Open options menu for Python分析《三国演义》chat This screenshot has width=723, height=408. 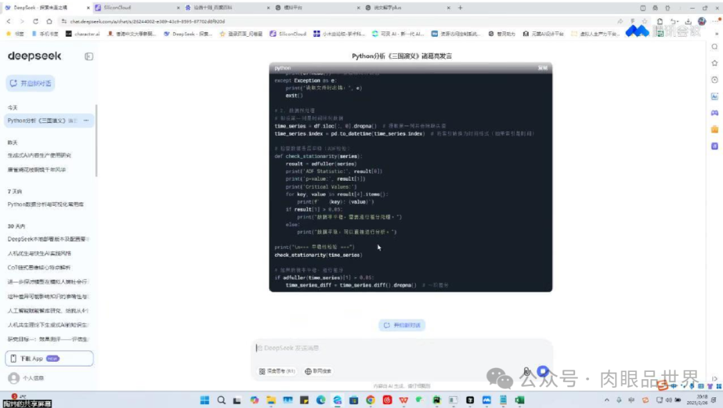(x=86, y=120)
